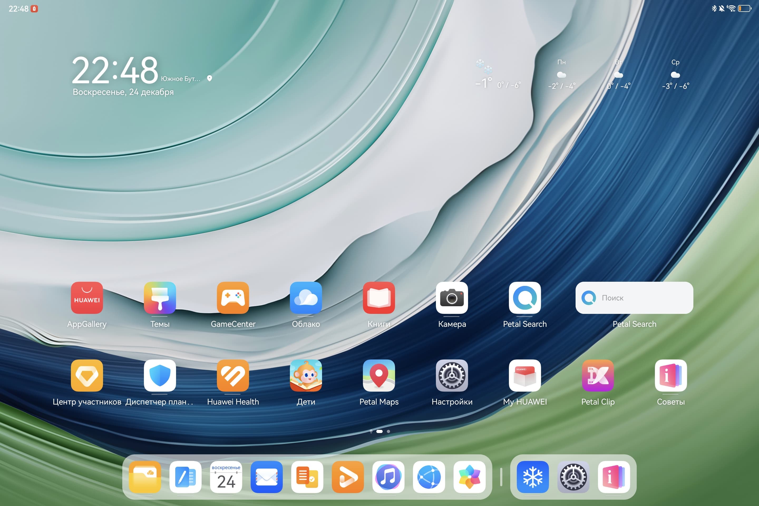Switch to third home screen page dot
The width and height of the screenshot is (759, 506).
388,431
